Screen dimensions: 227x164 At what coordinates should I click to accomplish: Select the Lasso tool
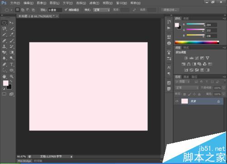click(x=4, y=28)
